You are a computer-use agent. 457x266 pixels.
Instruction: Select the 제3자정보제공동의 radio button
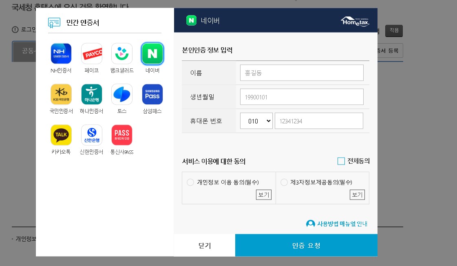click(x=284, y=182)
